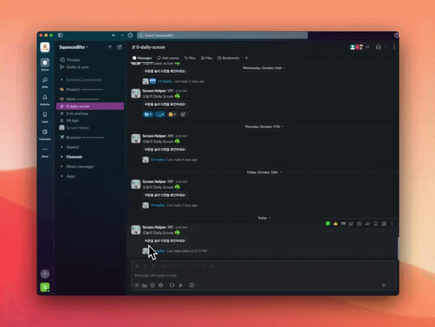The width and height of the screenshot is (435, 327).
Task: Add a reaction to the 2:22 PM message
Action: [x=183, y=114]
